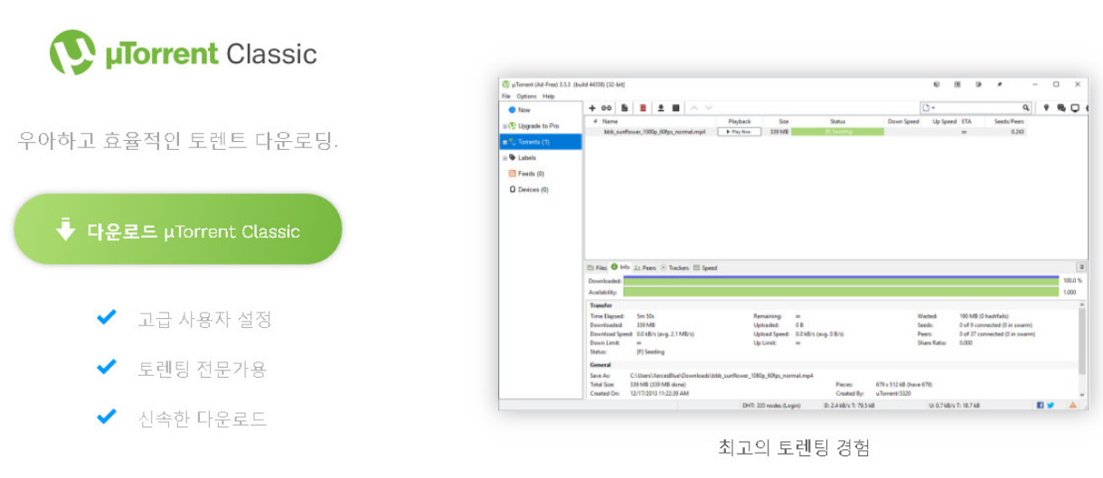Switch to the Peers tab
The height and width of the screenshot is (478, 1103).
point(646,267)
